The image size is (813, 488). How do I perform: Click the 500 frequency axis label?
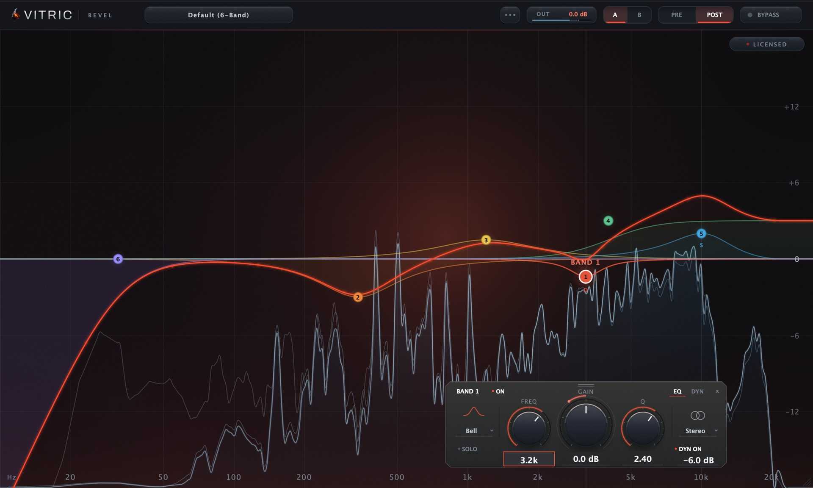[397, 477]
